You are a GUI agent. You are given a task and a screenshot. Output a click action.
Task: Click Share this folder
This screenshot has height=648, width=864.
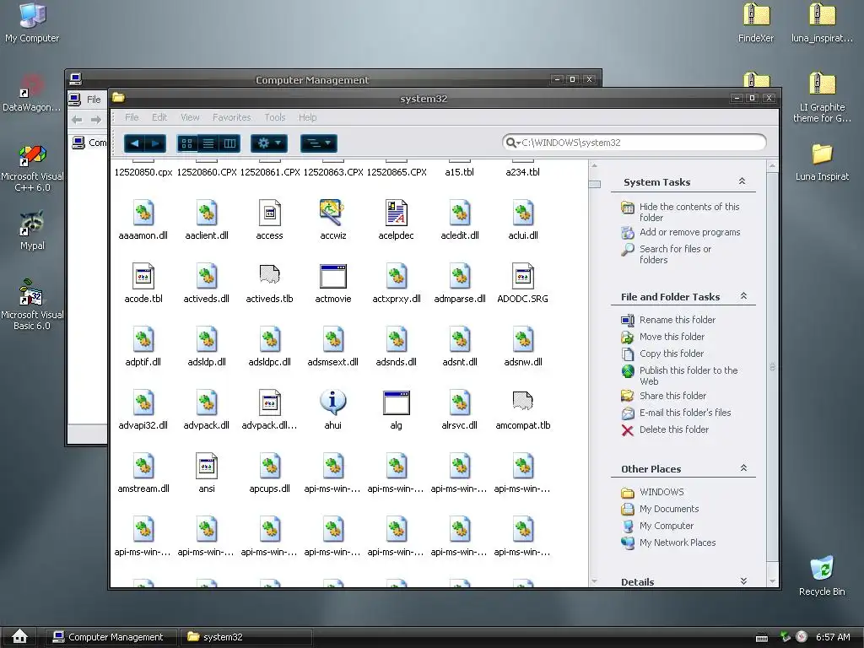click(x=672, y=396)
